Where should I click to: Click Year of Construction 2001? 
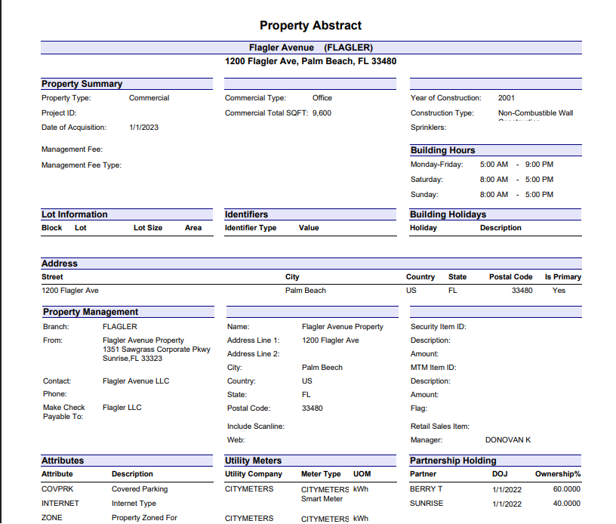506,97
